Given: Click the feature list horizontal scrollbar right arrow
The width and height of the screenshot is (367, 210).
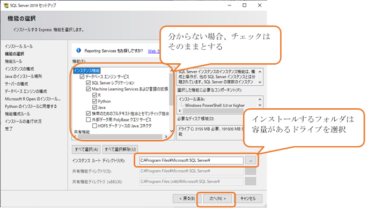Looking at the screenshot, I should tap(166, 137).
